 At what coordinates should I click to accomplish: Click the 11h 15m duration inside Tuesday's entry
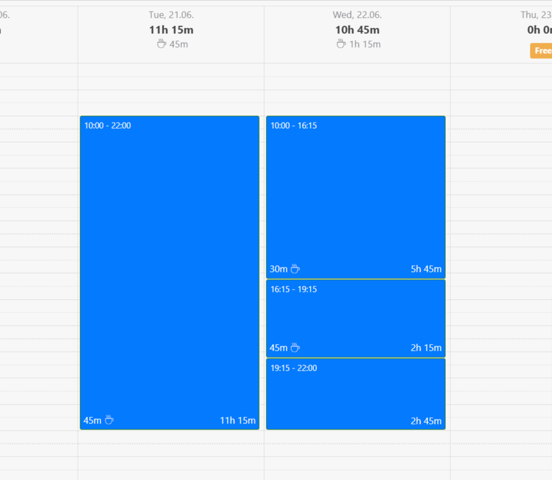point(237,421)
